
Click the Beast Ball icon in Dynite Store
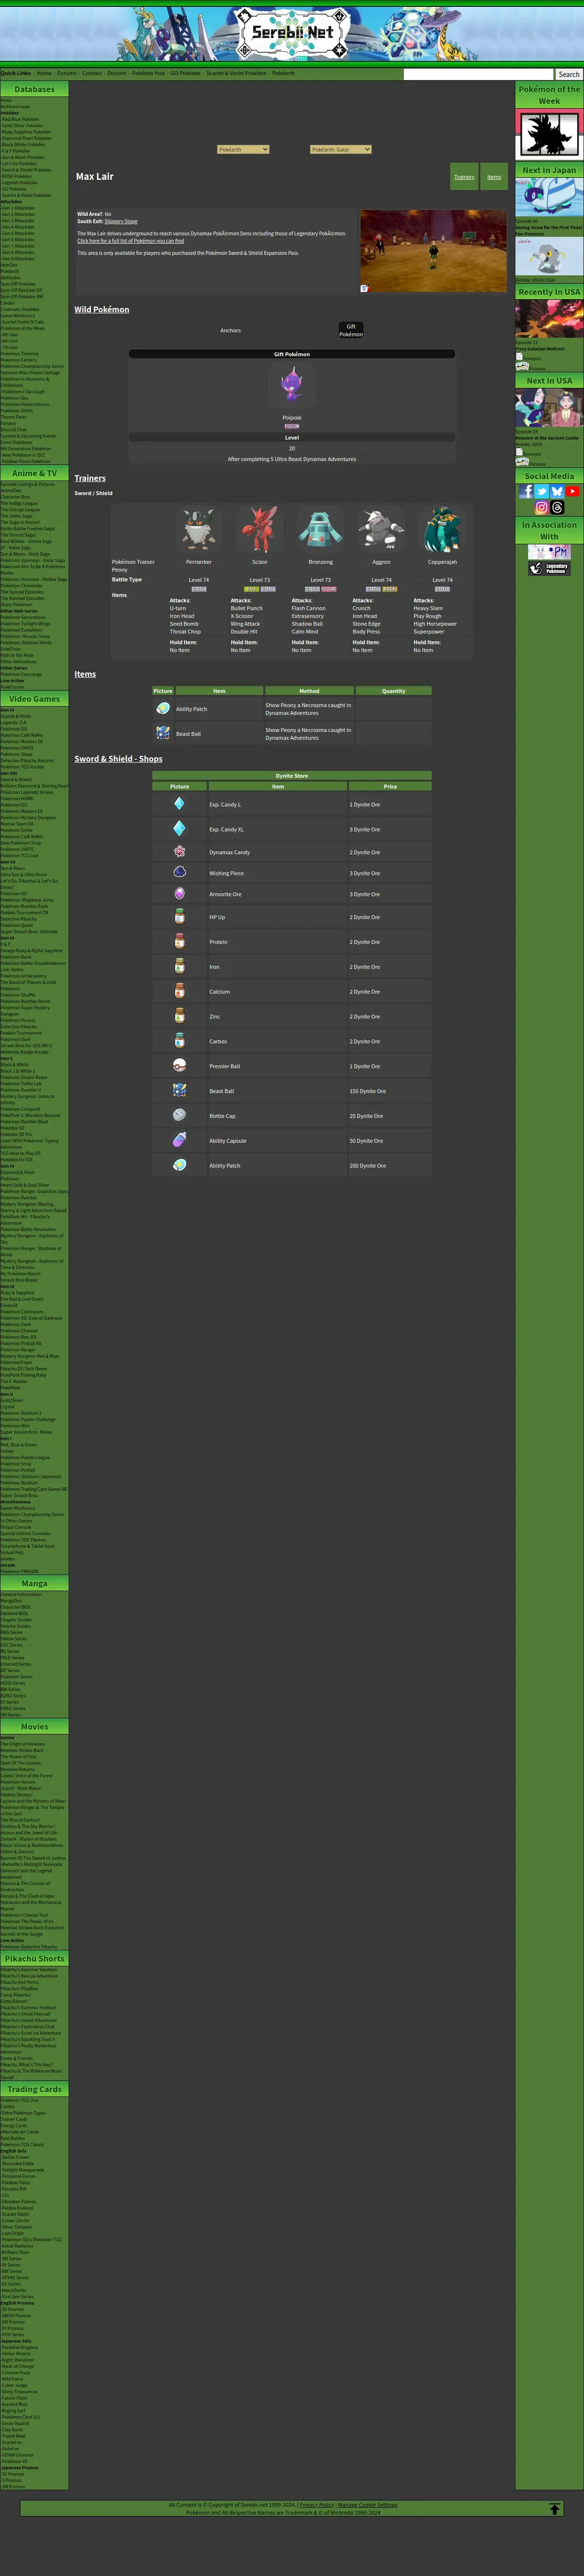pyautogui.click(x=180, y=1091)
